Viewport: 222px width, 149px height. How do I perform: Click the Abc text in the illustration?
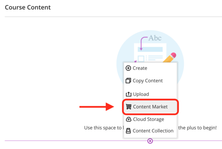155,38
